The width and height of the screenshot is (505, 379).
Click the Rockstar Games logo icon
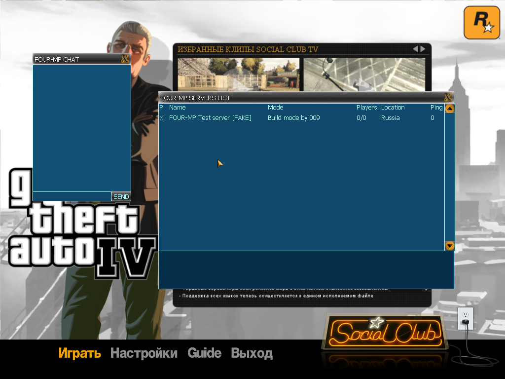481,23
